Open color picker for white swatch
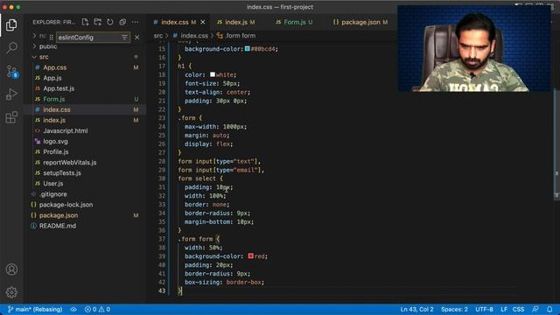The height and width of the screenshot is (315, 560). (x=213, y=74)
